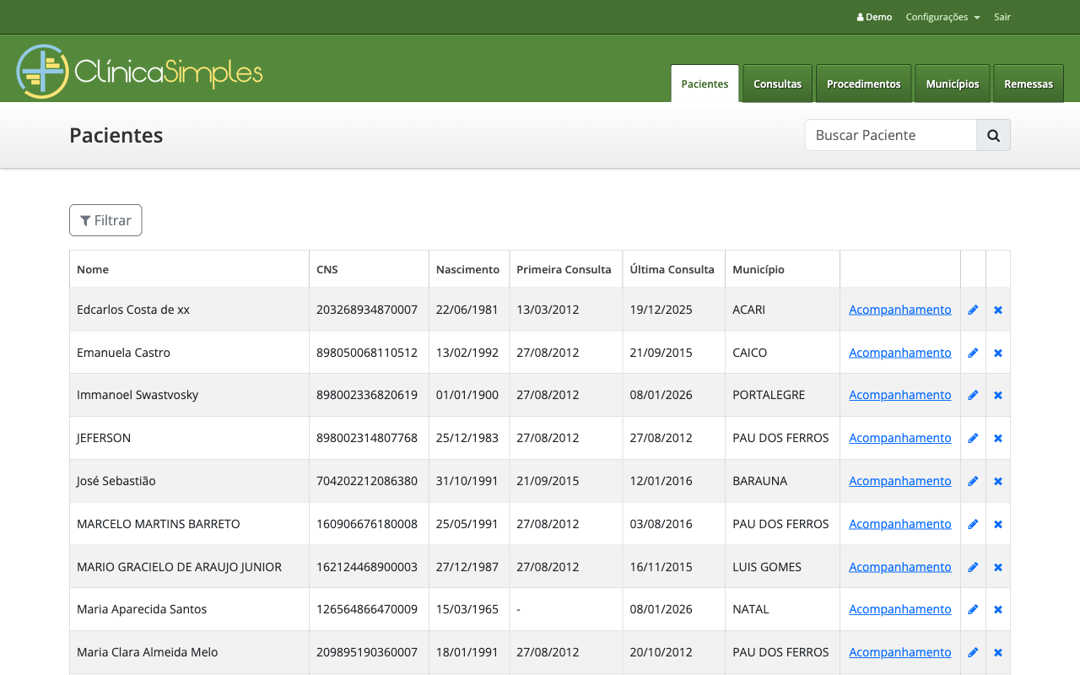Select the Remessas tab
The image size is (1080, 675).
(x=1028, y=84)
